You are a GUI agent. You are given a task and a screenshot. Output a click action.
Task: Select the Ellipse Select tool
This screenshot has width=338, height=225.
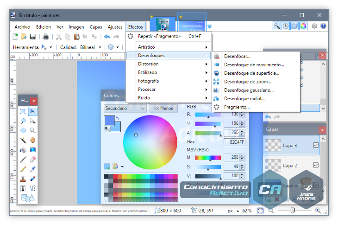coord(23,130)
